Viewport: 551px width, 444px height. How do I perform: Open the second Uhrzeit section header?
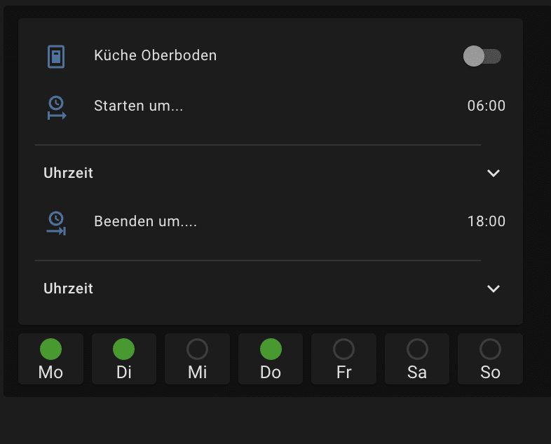point(69,289)
